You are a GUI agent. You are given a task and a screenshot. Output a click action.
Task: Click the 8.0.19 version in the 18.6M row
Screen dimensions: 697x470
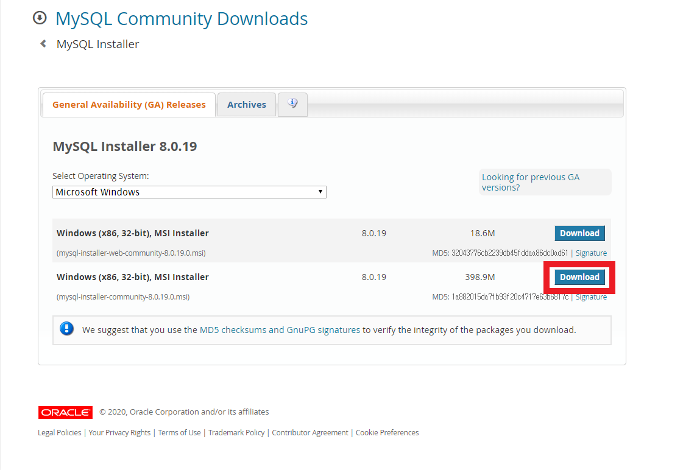pyautogui.click(x=374, y=233)
